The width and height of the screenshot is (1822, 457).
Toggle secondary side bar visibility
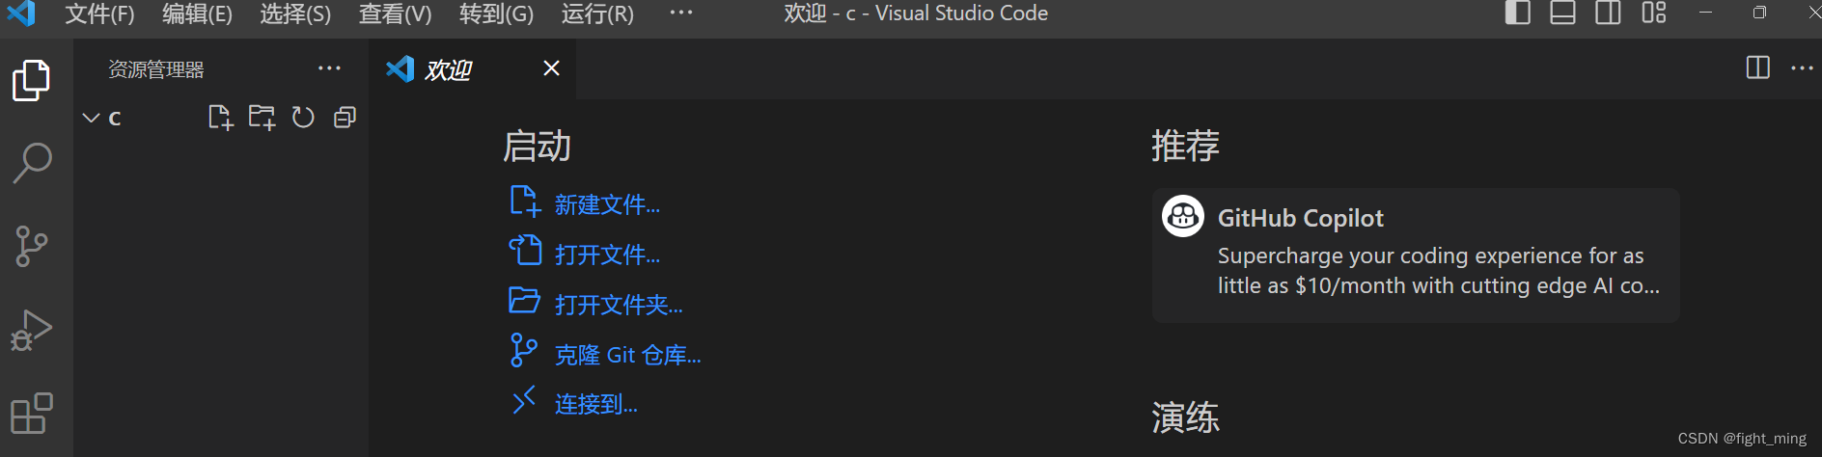coord(1608,13)
